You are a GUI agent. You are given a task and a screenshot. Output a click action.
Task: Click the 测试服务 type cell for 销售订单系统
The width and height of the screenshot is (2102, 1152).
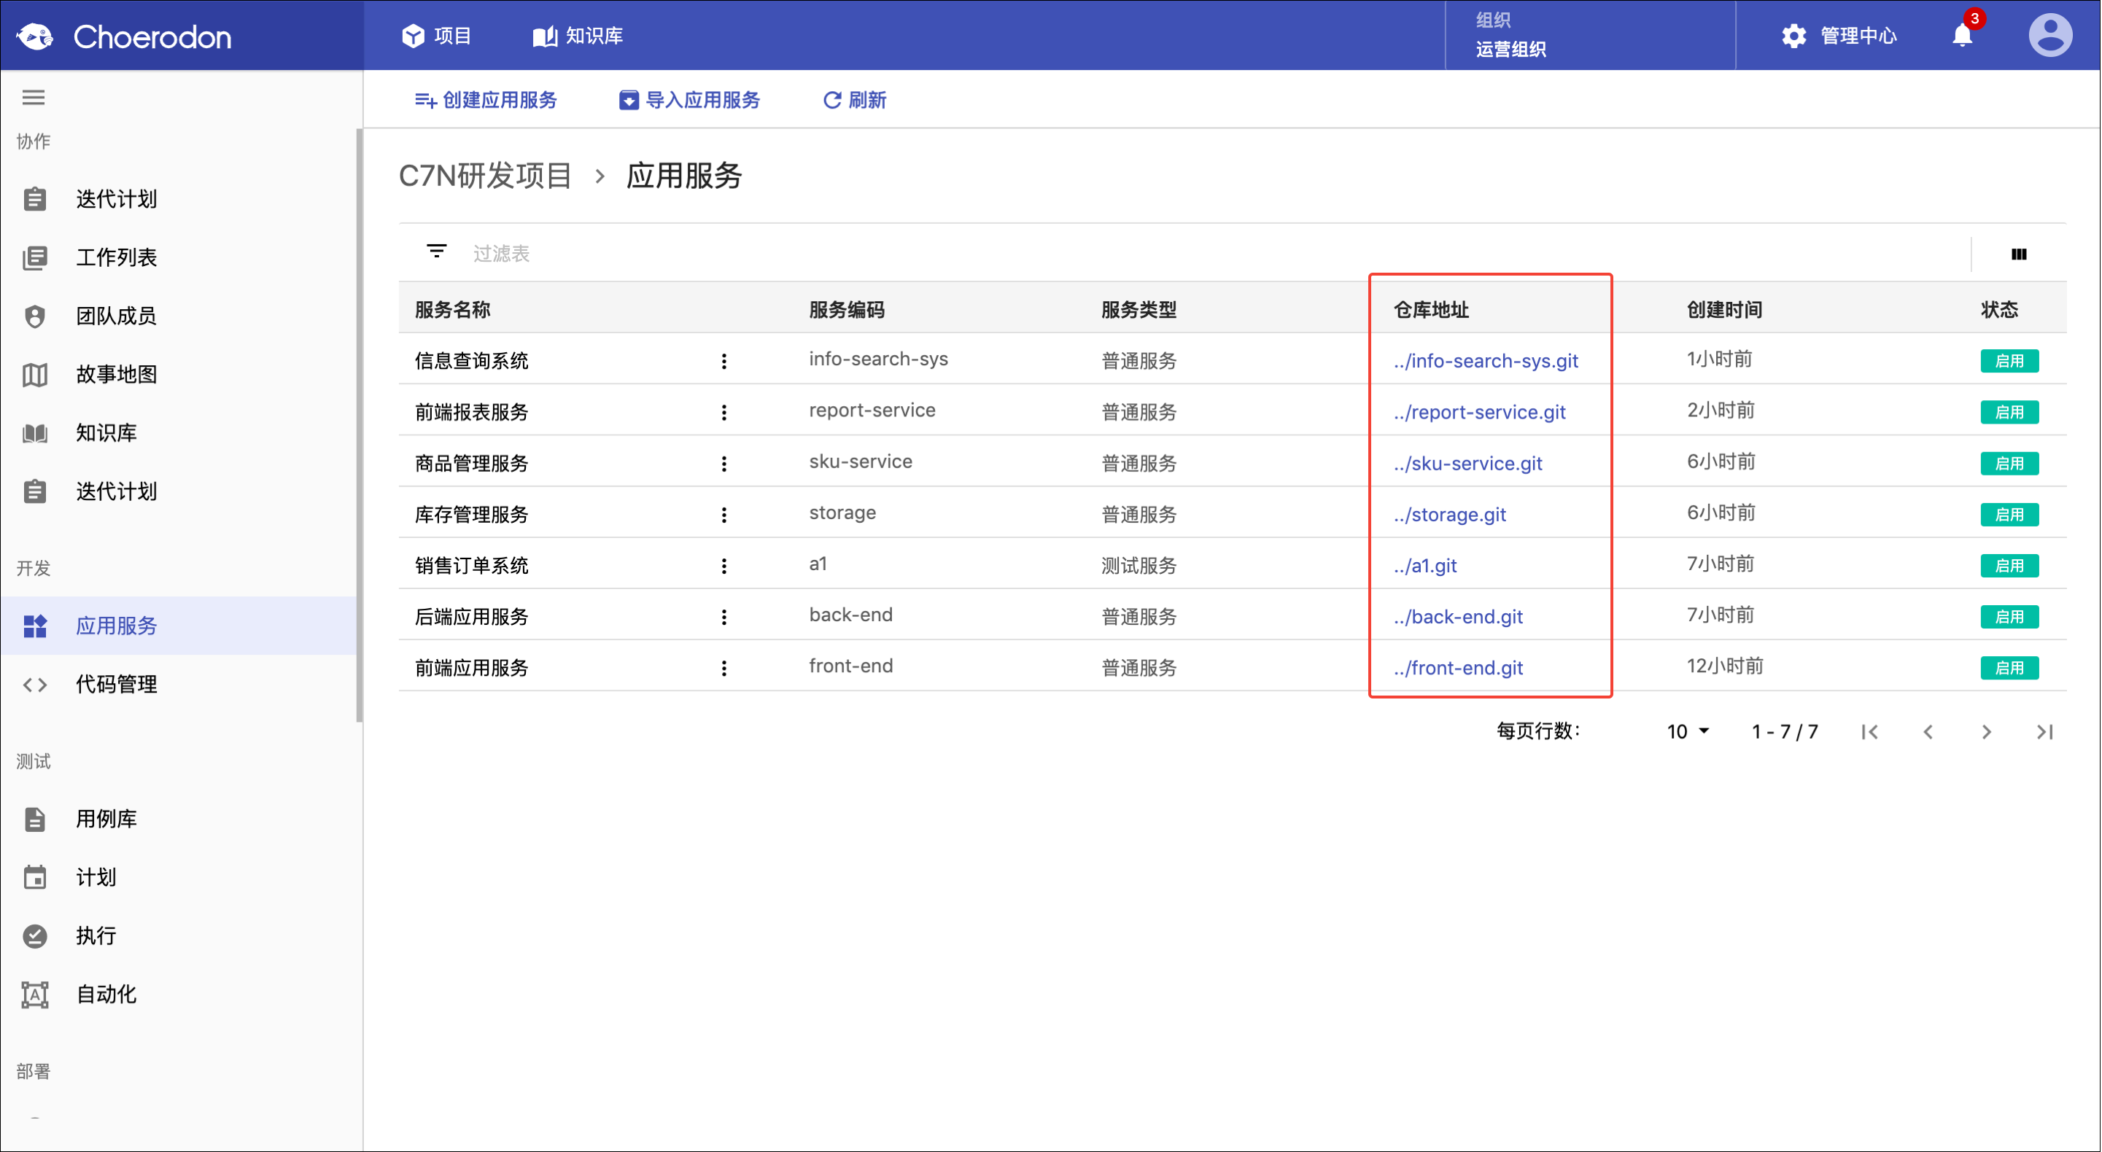(1139, 565)
